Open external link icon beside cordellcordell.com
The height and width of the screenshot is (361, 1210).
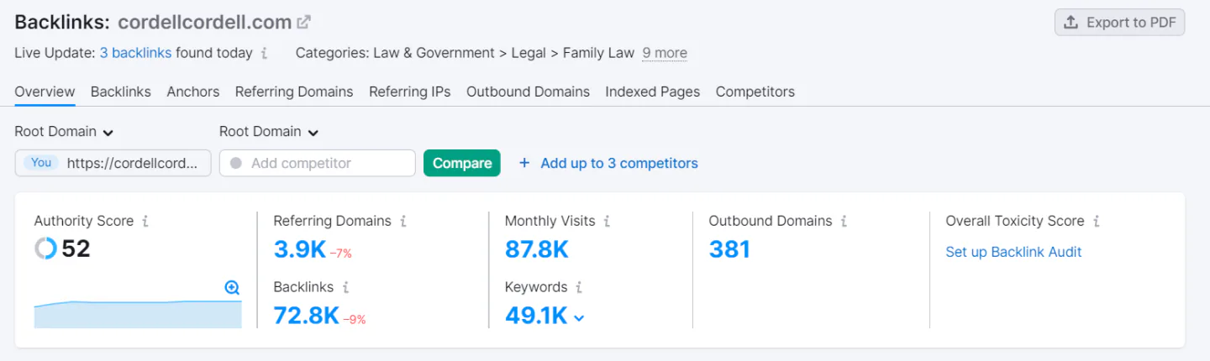304,23
